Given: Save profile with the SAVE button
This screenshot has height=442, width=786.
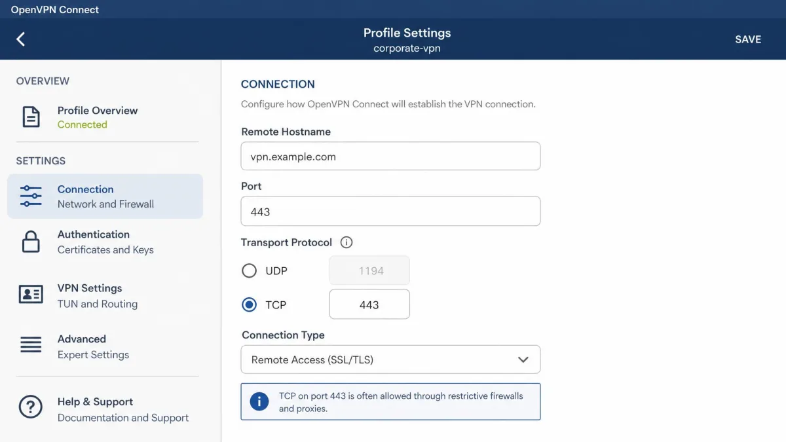Looking at the screenshot, I should 748,39.
